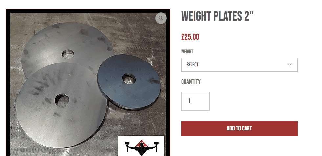Click the magnifier zoom icon on product image
The height and width of the screenshot is (156, 322).
pos(161,18)
